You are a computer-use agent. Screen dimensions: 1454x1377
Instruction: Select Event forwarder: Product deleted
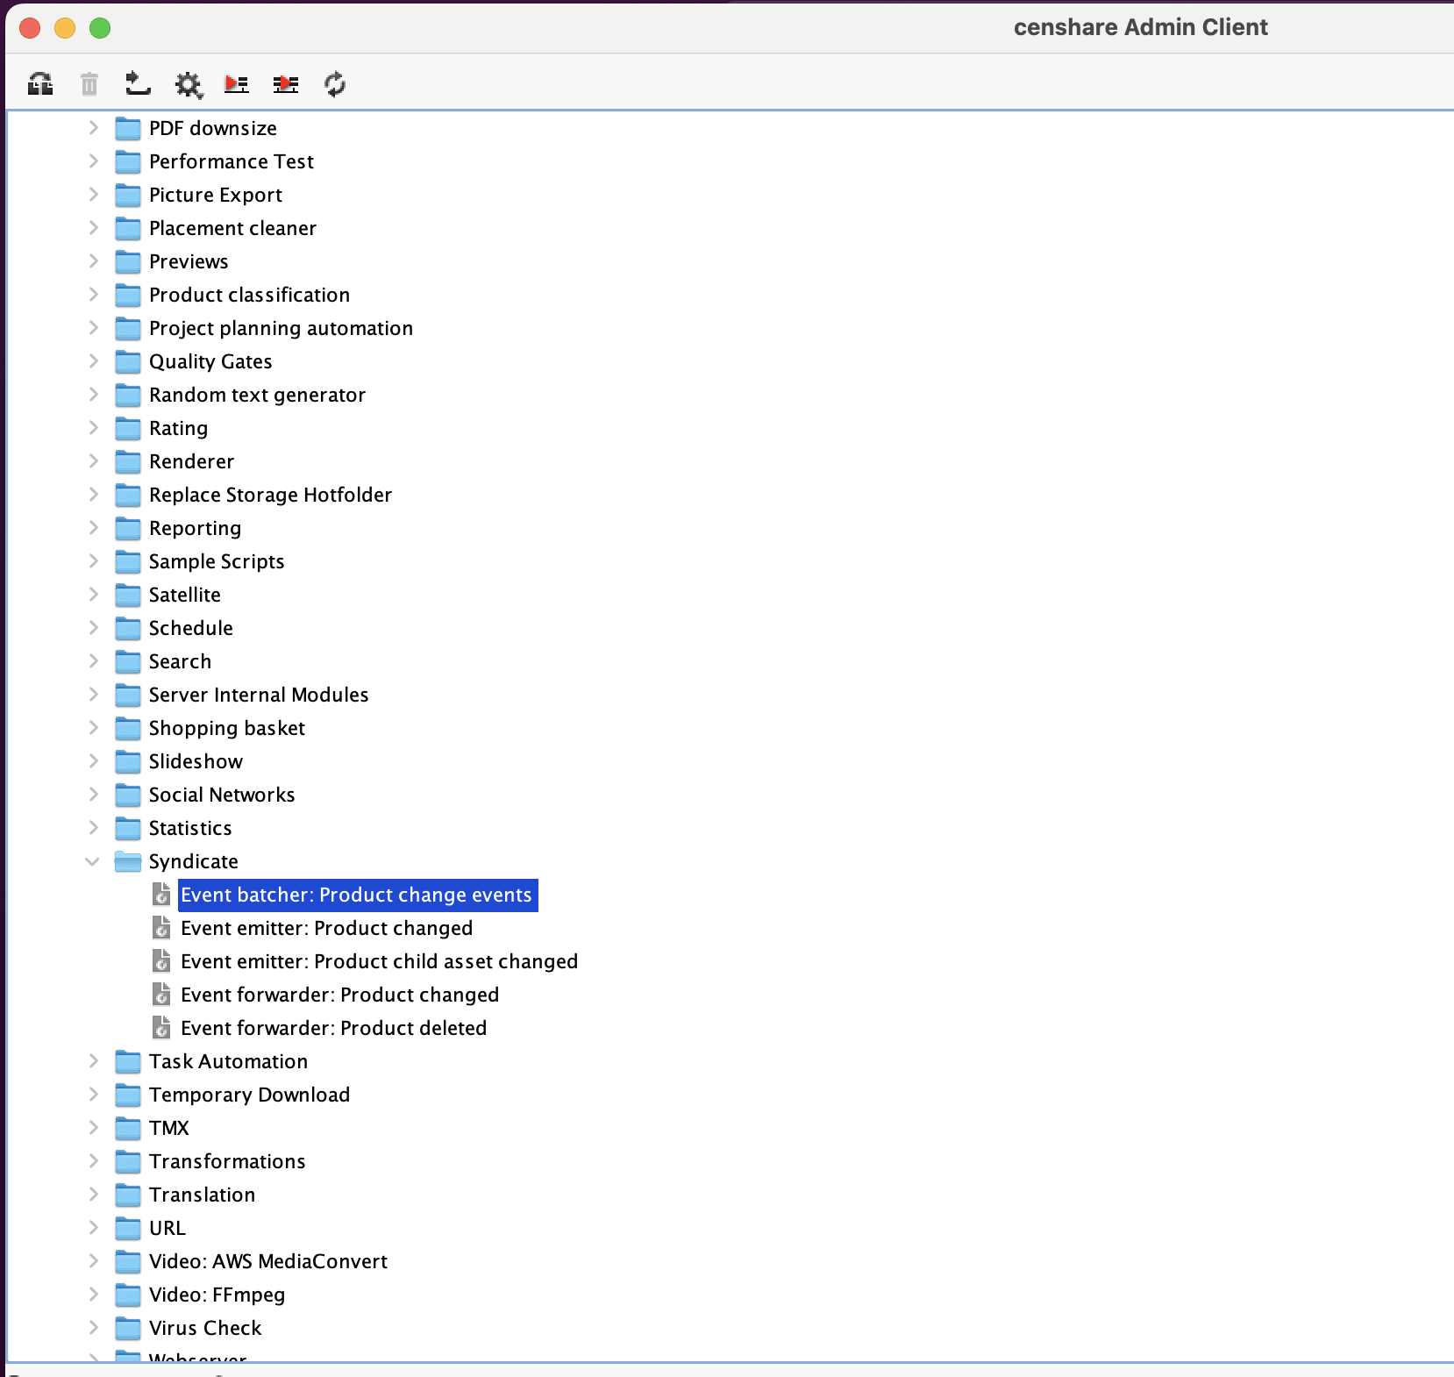[x=333, y=1028]
